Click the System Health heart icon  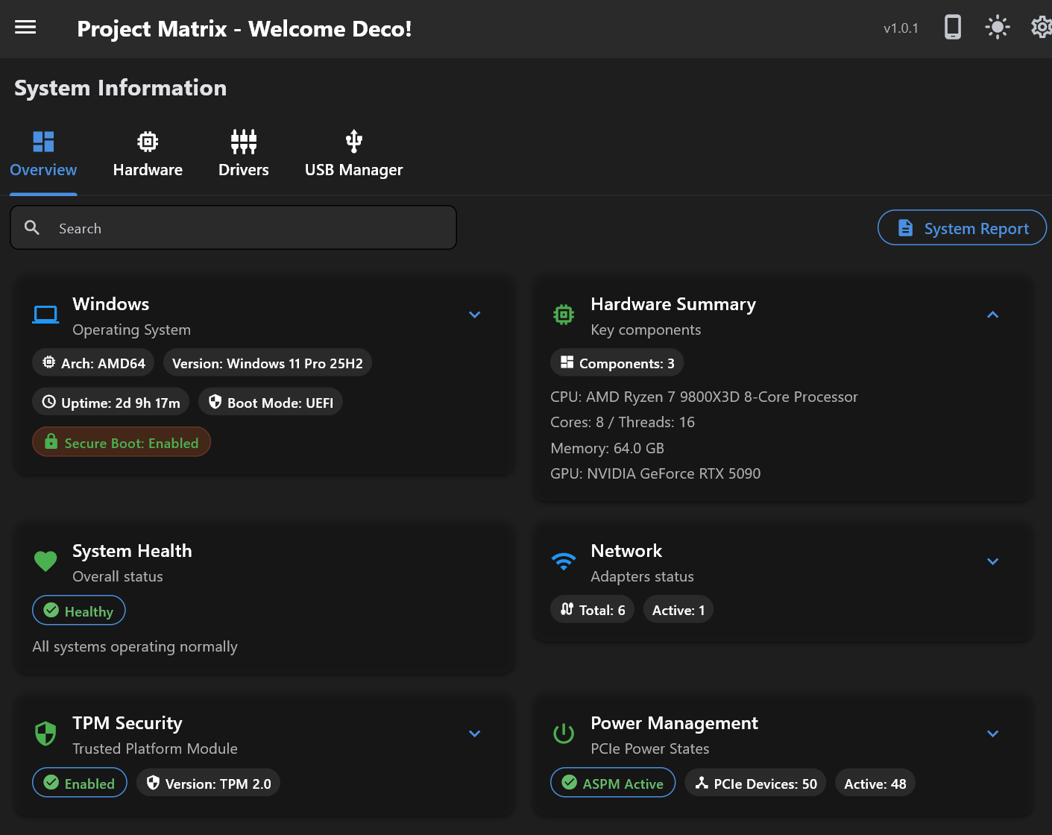pos(45,561)
